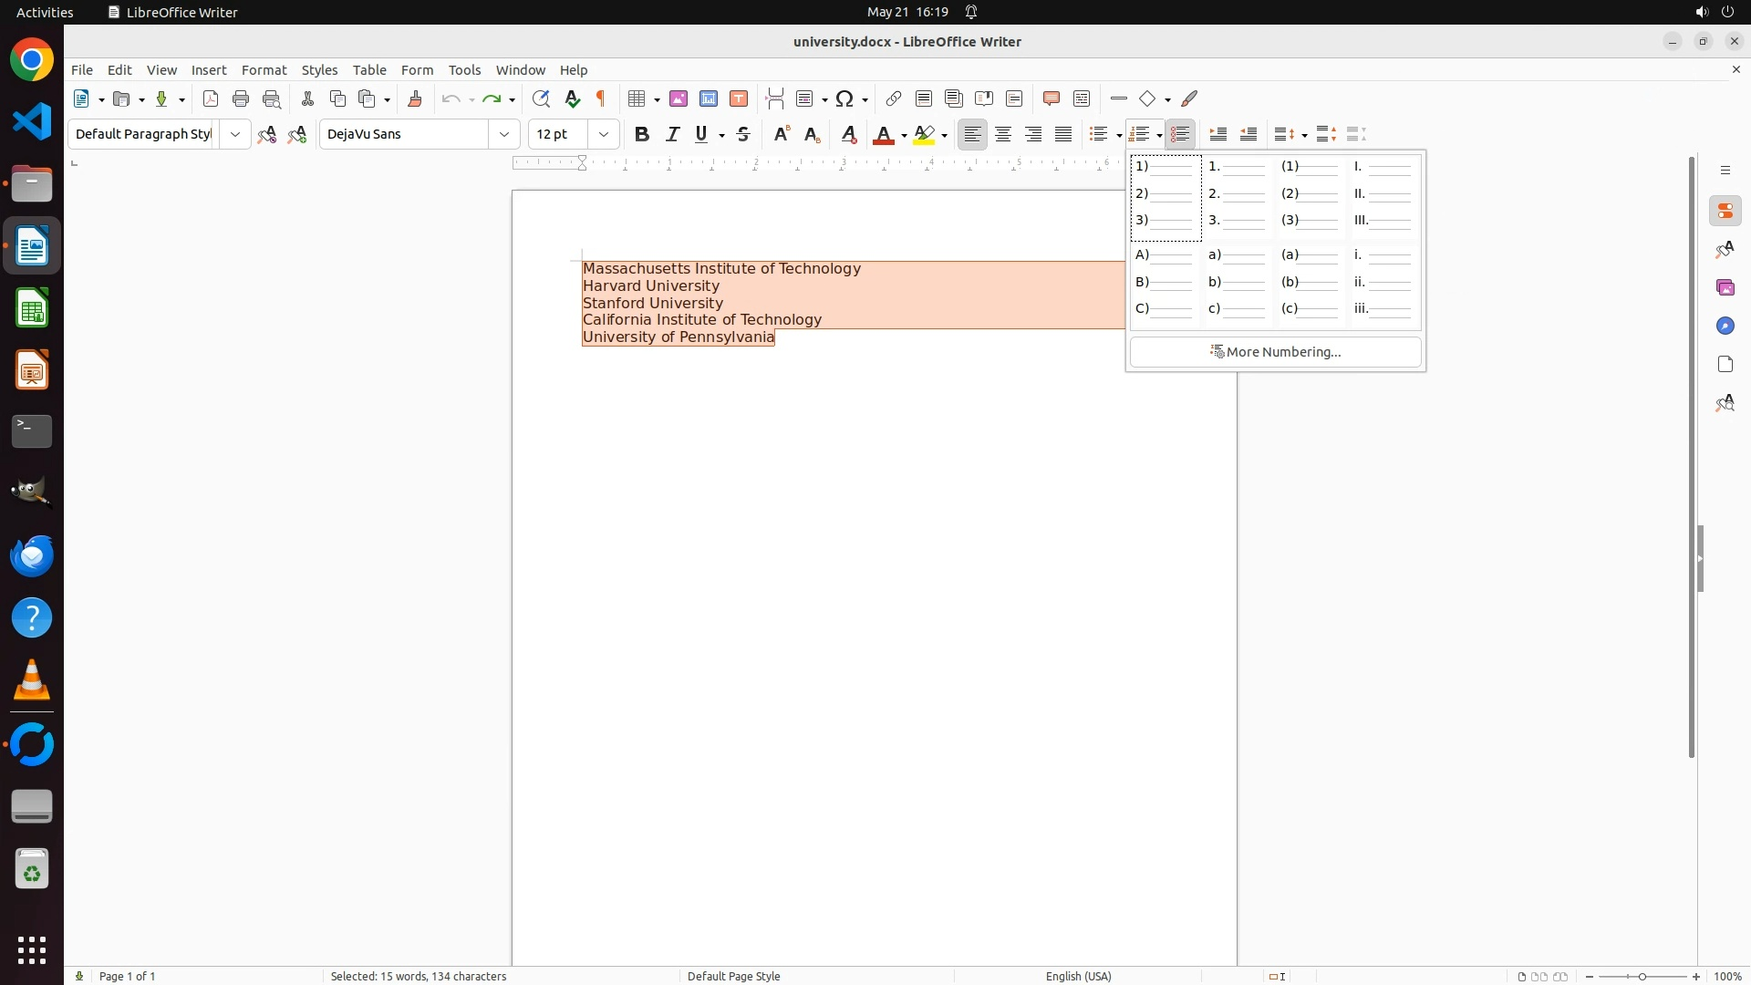This screenshot has height=985, width=1751.
Task: Click the More Numbering... button
Action: coord(1275,352)
